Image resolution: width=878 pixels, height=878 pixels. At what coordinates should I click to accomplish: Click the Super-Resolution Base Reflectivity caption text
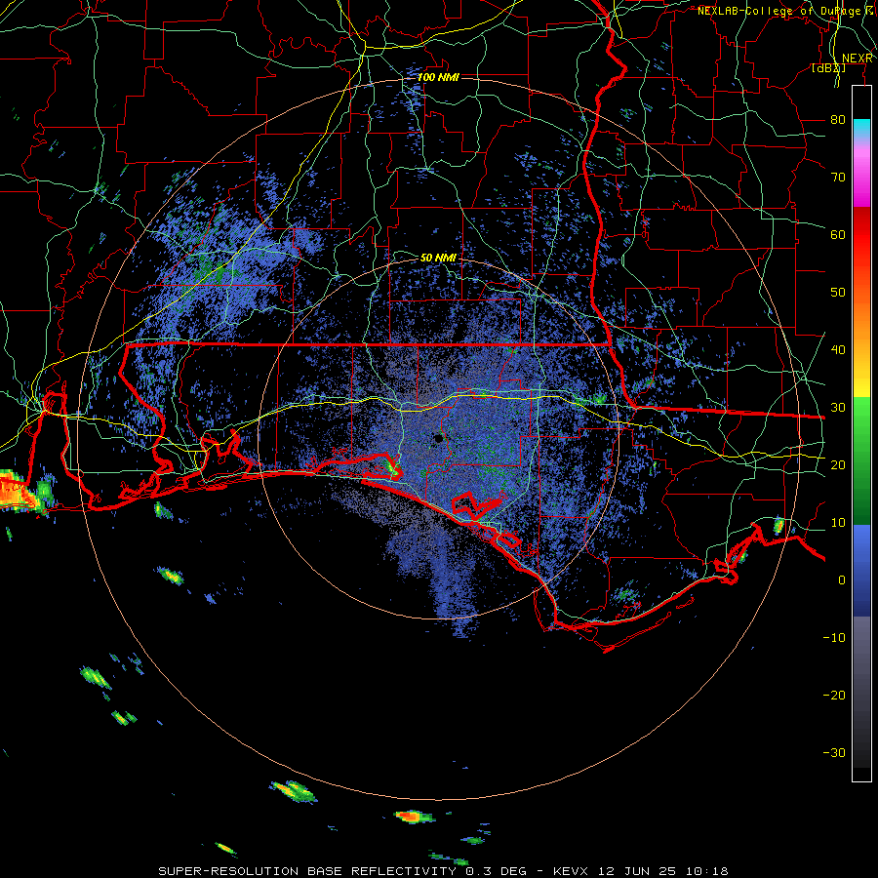click(307, 871)
